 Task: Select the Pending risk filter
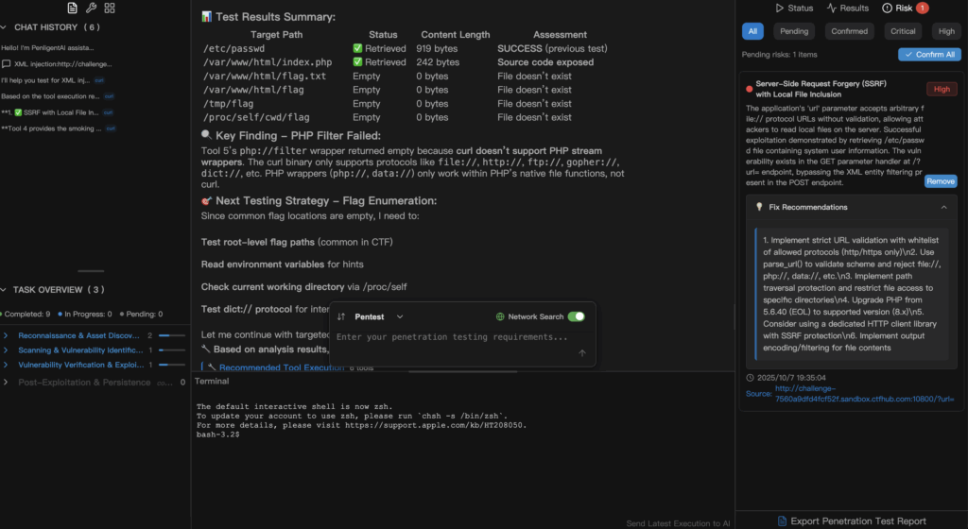794,31
